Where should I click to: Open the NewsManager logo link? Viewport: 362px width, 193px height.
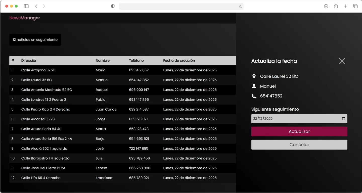pos(25,18)
